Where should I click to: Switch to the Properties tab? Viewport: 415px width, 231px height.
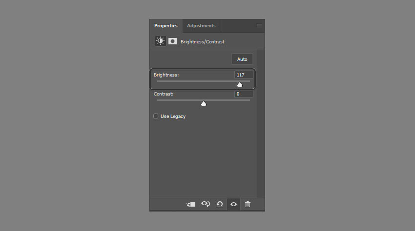tap(166, 26)
